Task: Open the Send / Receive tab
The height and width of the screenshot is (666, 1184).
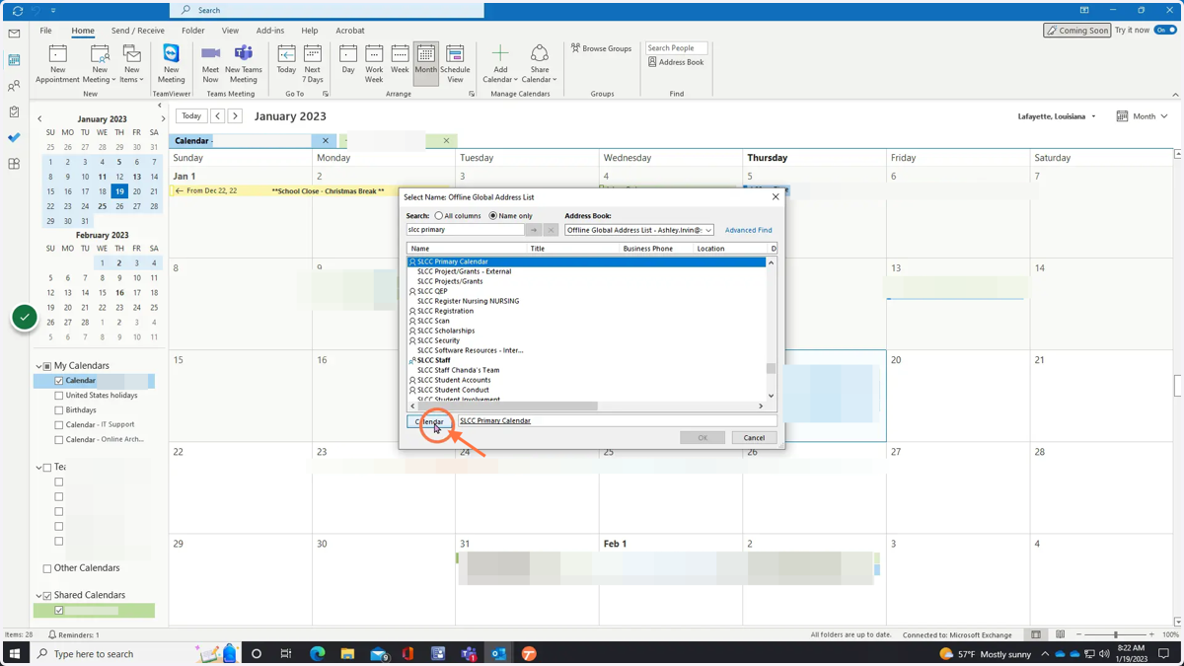Action: pyautogui.click(x=138, y=31)
